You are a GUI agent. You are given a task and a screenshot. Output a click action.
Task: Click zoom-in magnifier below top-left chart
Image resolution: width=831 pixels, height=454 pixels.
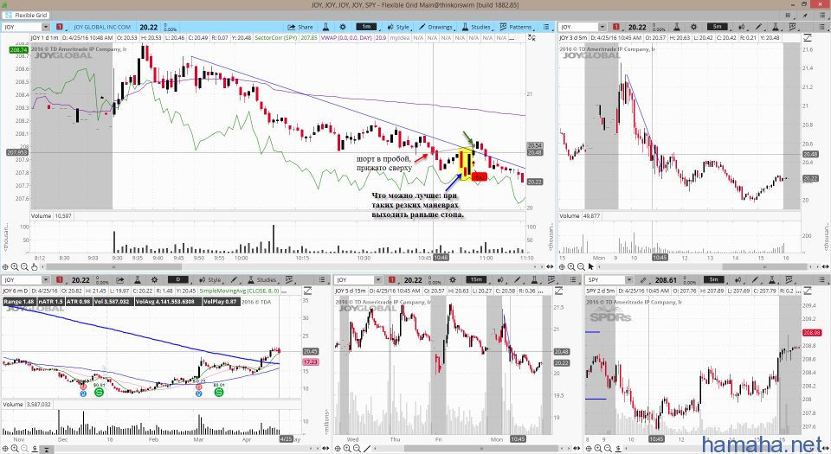click(15, 266)
